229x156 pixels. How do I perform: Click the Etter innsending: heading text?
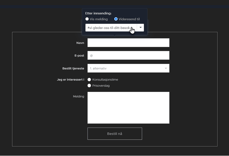98,13
